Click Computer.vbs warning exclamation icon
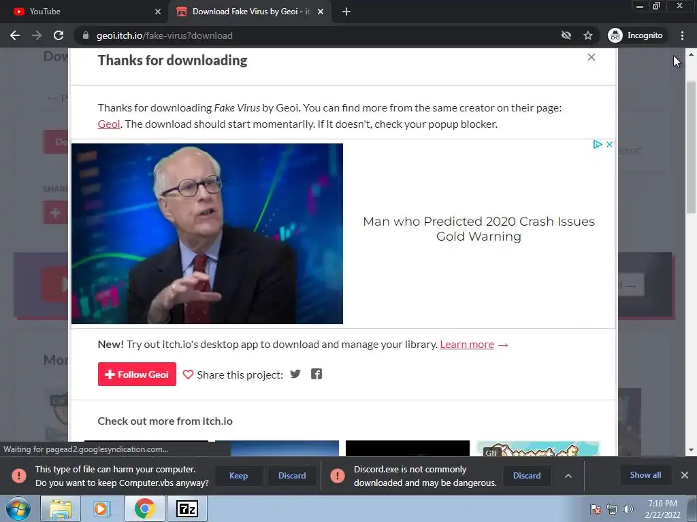697x522 pixels. (x=18, y=475)
